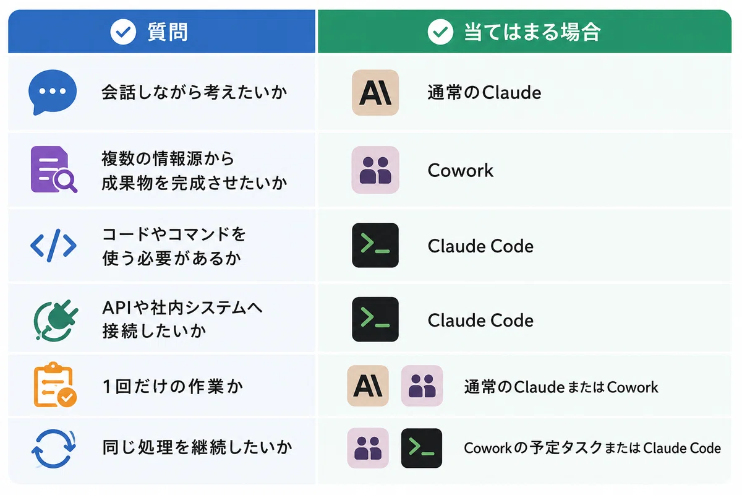Click the AI logo next to 通常のClaude

375,93
